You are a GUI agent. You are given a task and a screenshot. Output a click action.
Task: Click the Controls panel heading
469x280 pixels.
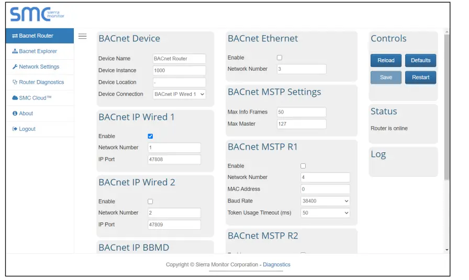(x=388, y=39)
